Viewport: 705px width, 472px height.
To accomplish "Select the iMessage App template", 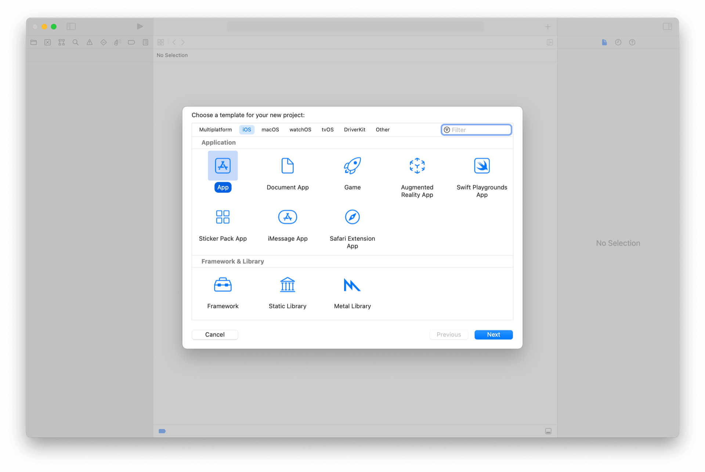I will click(288, 217).
